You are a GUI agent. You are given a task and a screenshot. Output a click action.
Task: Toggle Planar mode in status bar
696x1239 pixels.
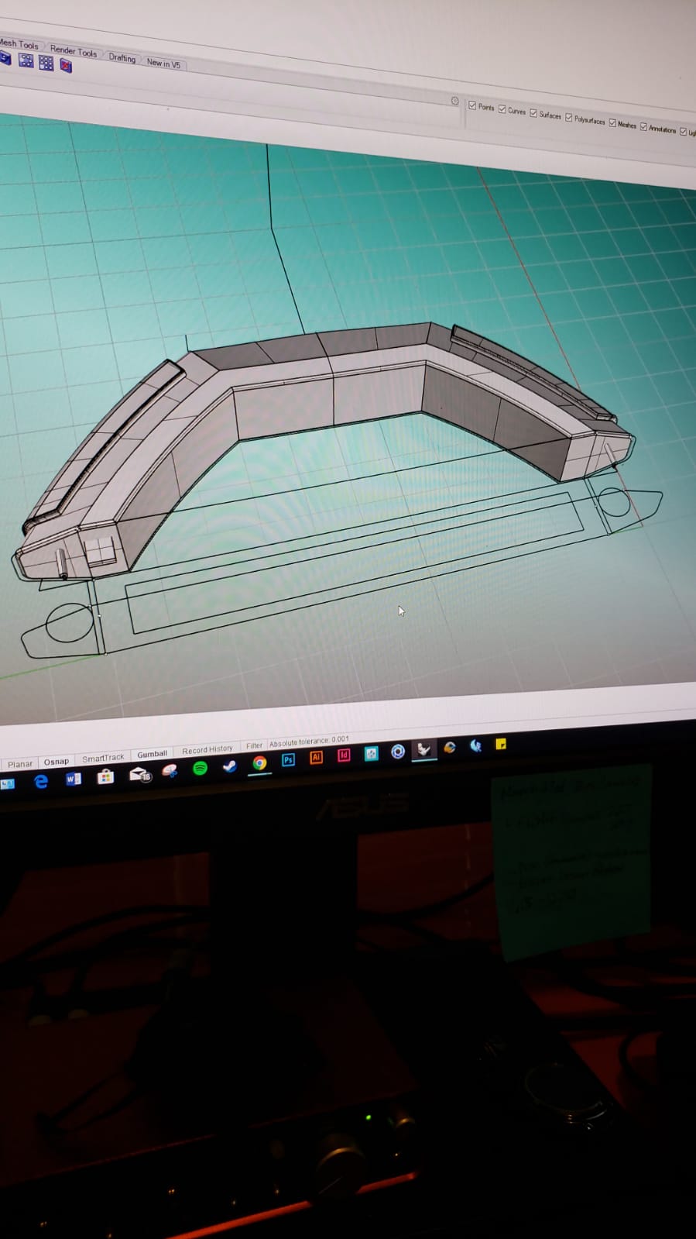[x=20, y=764]
